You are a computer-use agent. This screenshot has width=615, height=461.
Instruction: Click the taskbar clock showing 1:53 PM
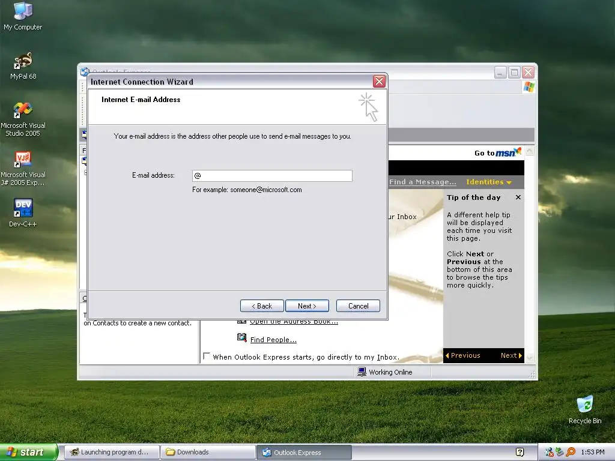coord(593,452)
